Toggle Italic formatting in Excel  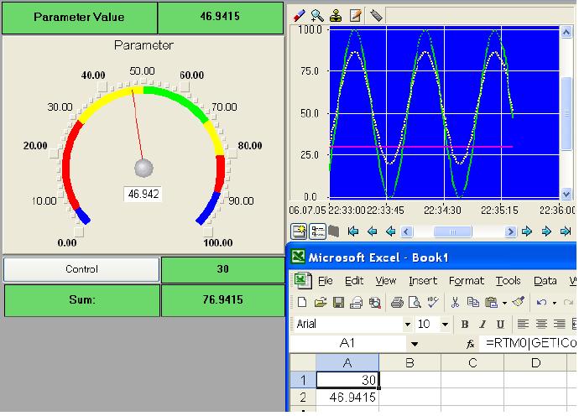click(x=482, y=325)
